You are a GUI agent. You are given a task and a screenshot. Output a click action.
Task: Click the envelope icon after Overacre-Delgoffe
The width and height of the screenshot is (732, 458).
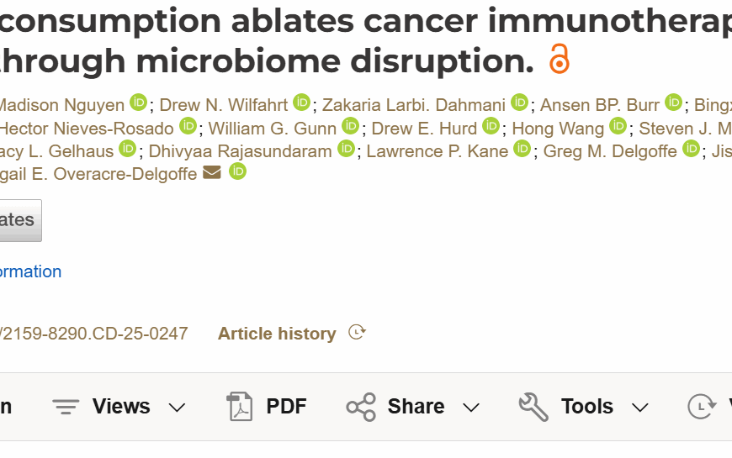click(x=212, y=172)
